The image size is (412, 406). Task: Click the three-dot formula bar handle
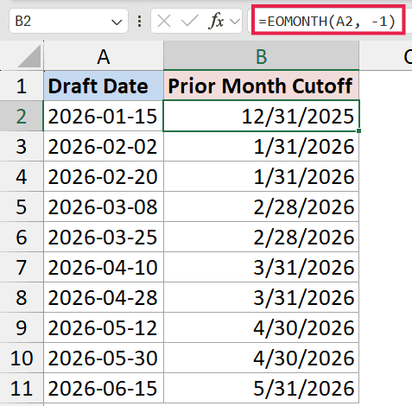point(139,22)
